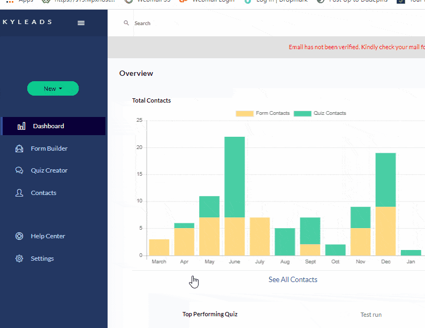Screen dimensions: 425x328
Task: Click the hamburger menu icon
Action: coord(81,23)
